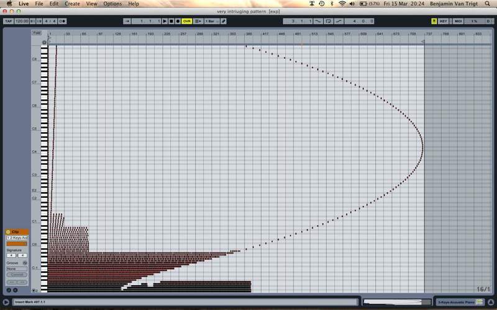This screenshot has height=310, width=497.
Task: Toggle the Fold button in note editor
Action: (x=37, y=32)
